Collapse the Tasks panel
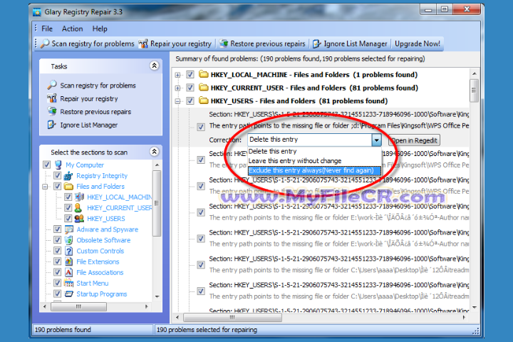Image resolution: width=513 pixels, height=342 pixels. click(155, 66)
